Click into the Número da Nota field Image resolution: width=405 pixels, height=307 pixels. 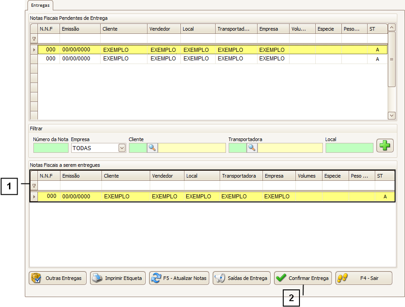tap(51, 148)
